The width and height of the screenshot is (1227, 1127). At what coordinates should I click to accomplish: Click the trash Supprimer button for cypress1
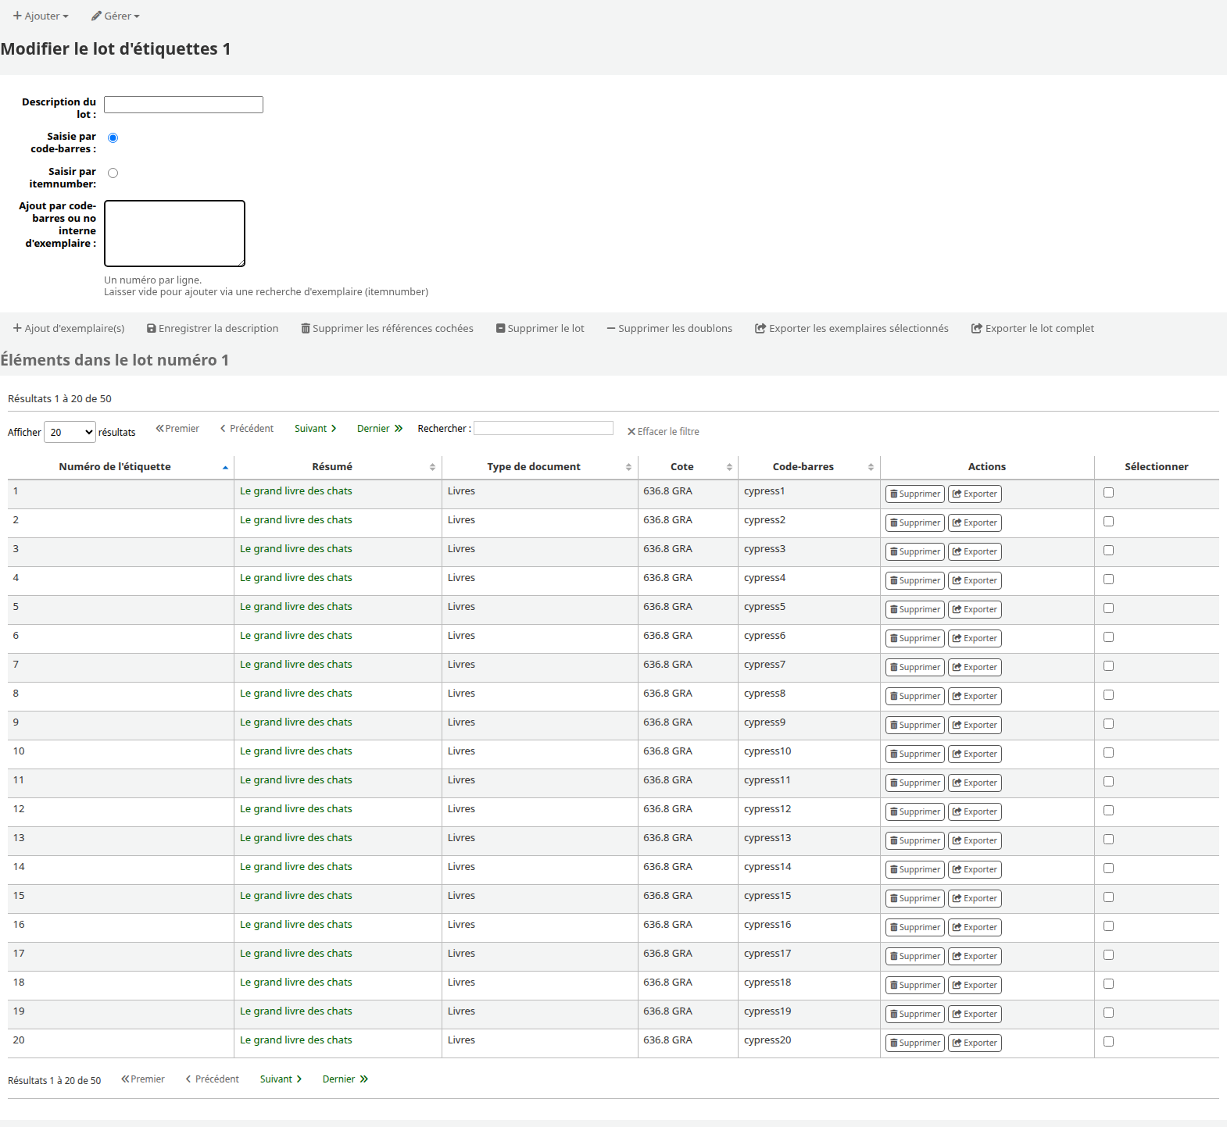(x=914, y=494)
